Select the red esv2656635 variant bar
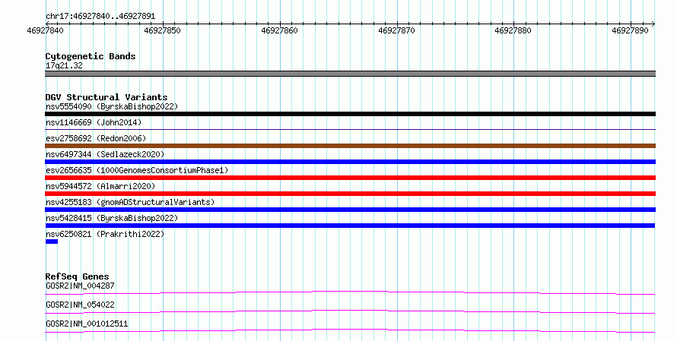 coord(350,178)
